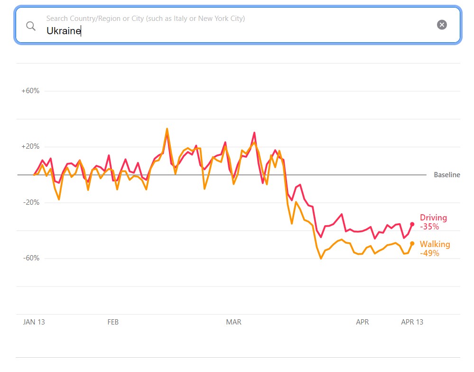Click the Driving -35% value
This screenshot has height=372, width=474.
[x=429, y=227]
